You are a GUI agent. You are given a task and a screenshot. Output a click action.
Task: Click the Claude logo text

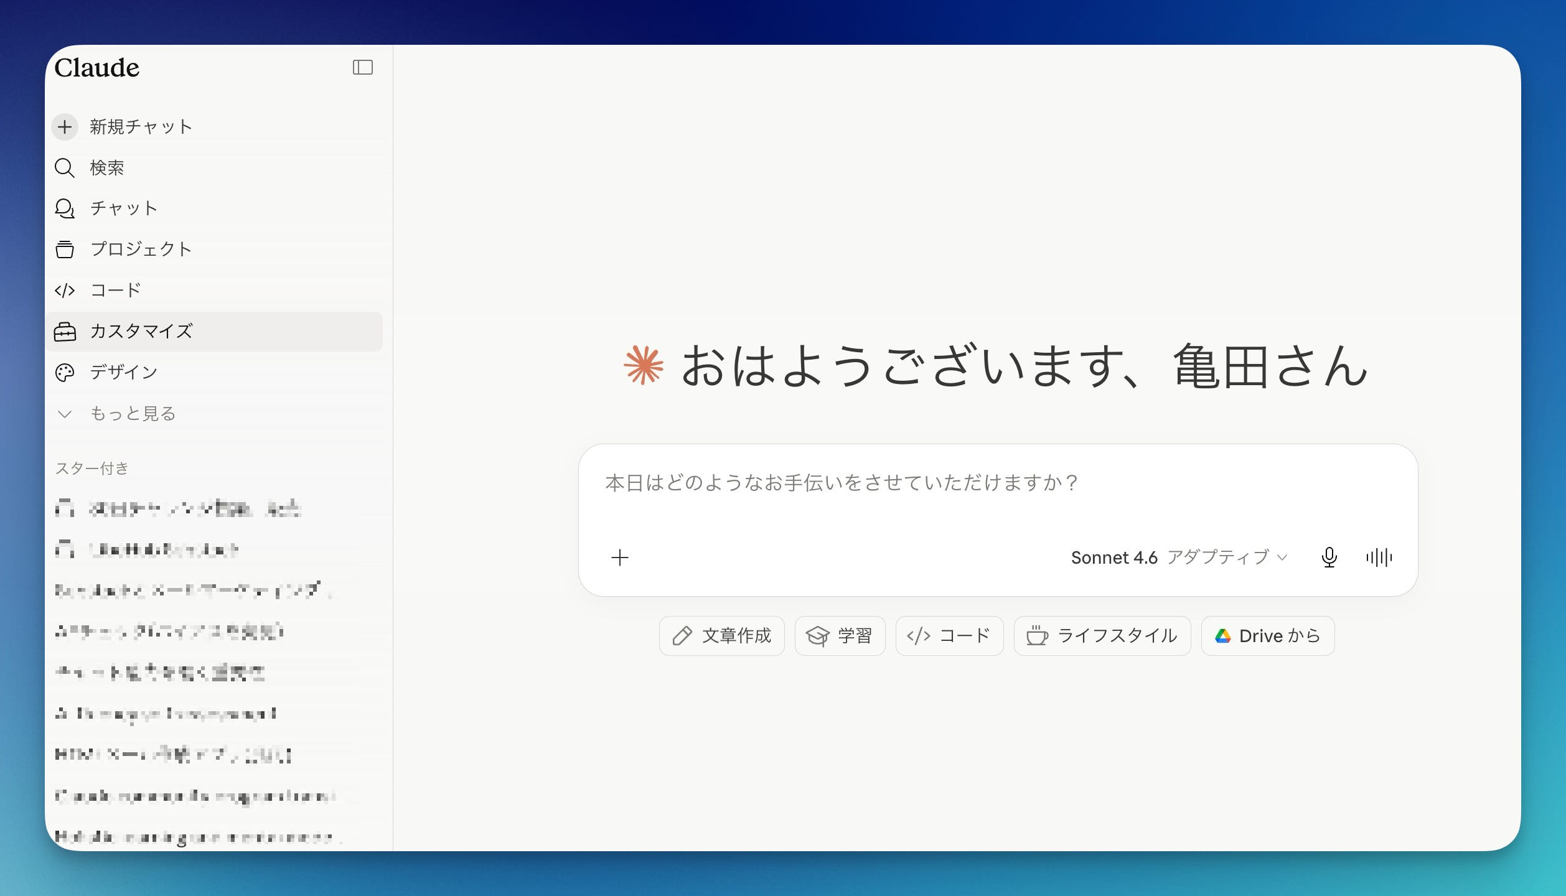(x=97, y=68)
